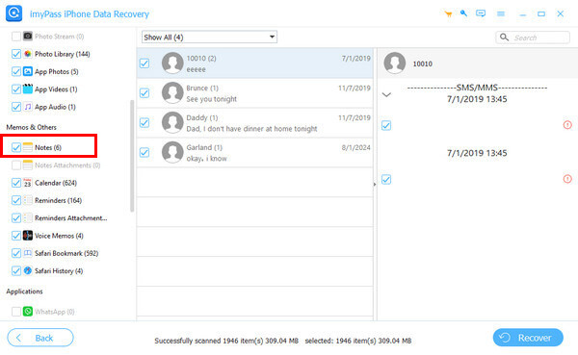Click the Notes notepad icon
Screen dimensions: 578x355
(28, 147)
